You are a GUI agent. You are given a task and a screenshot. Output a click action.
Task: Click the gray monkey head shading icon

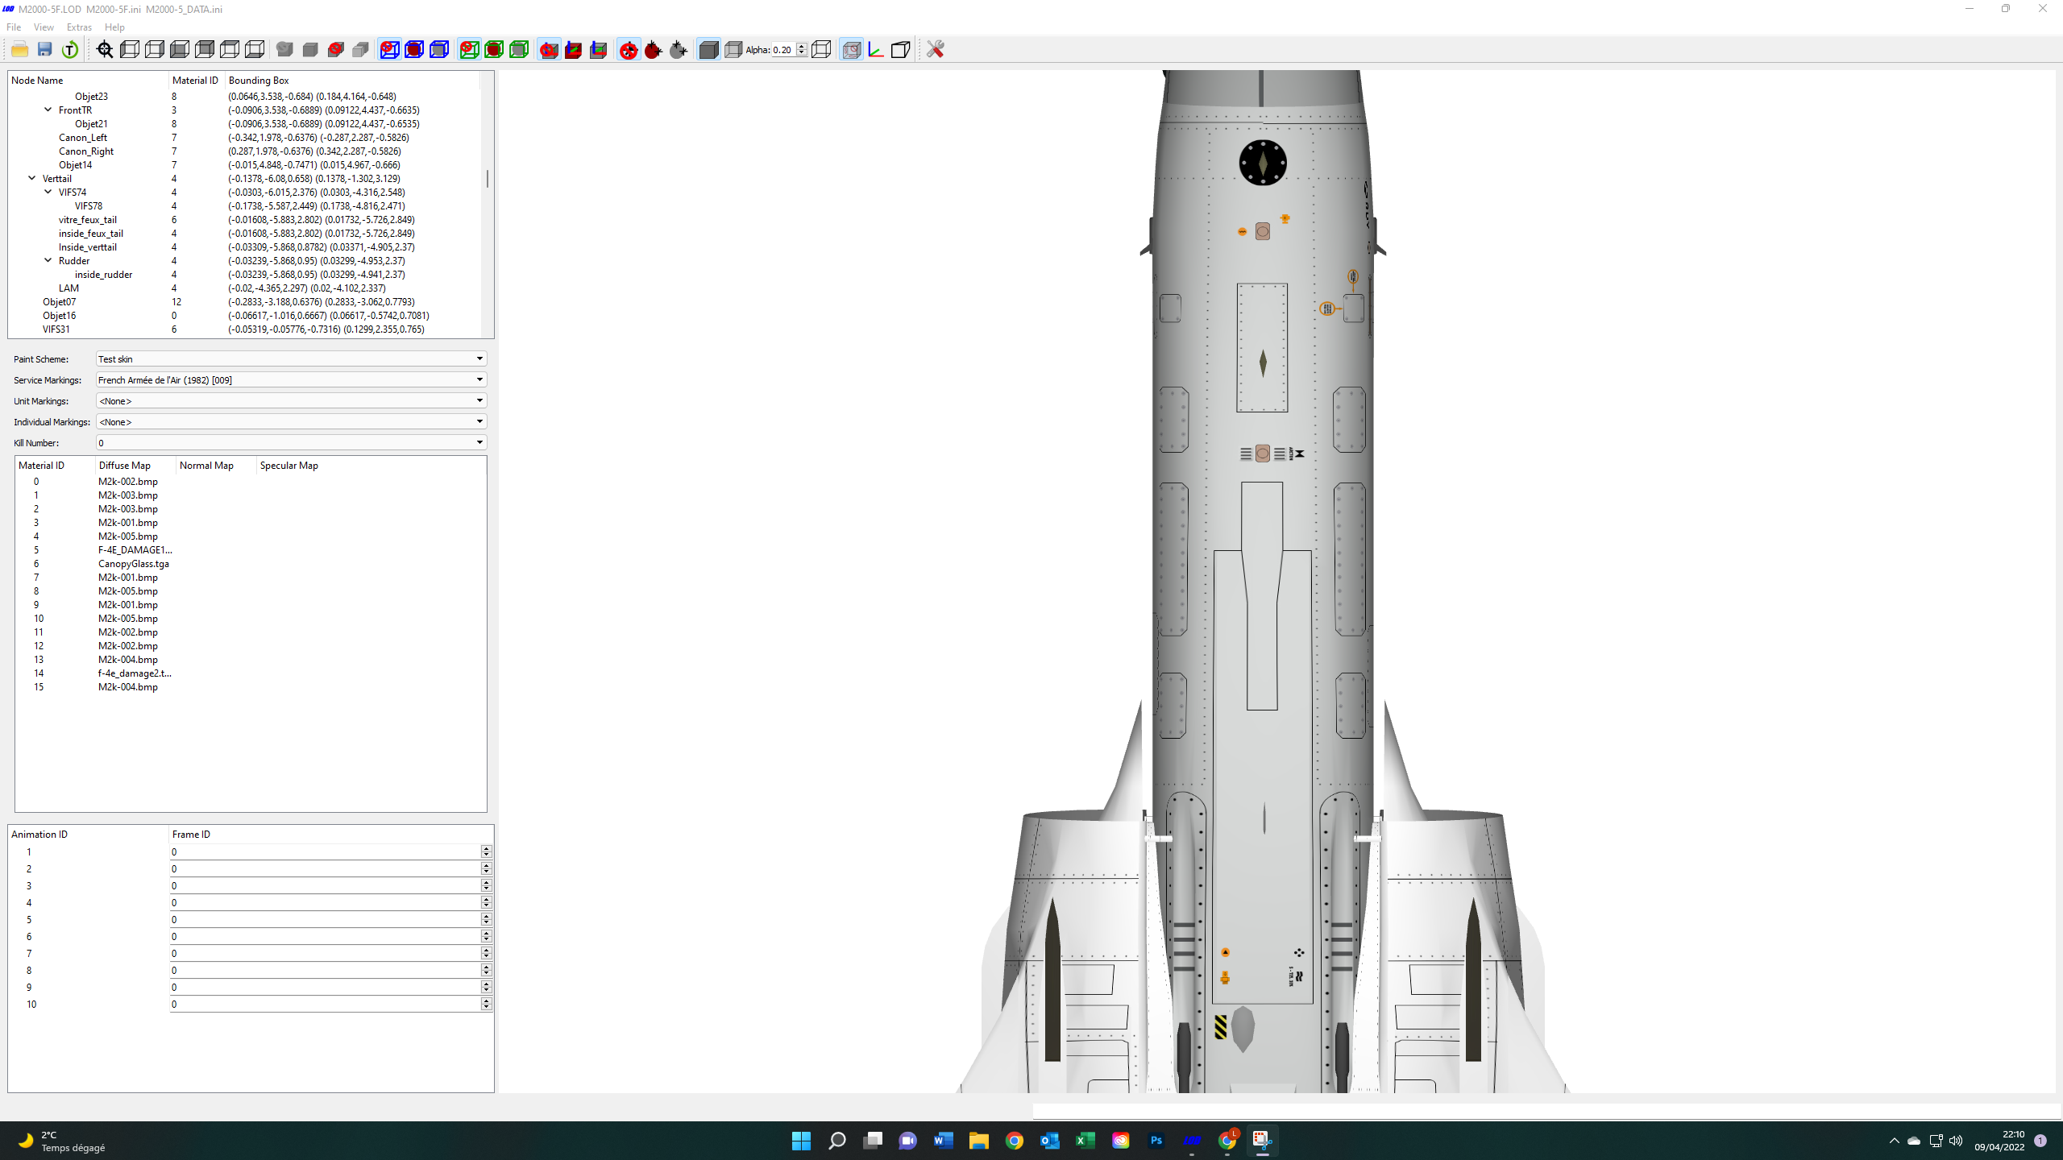click(x=284, y=50)
